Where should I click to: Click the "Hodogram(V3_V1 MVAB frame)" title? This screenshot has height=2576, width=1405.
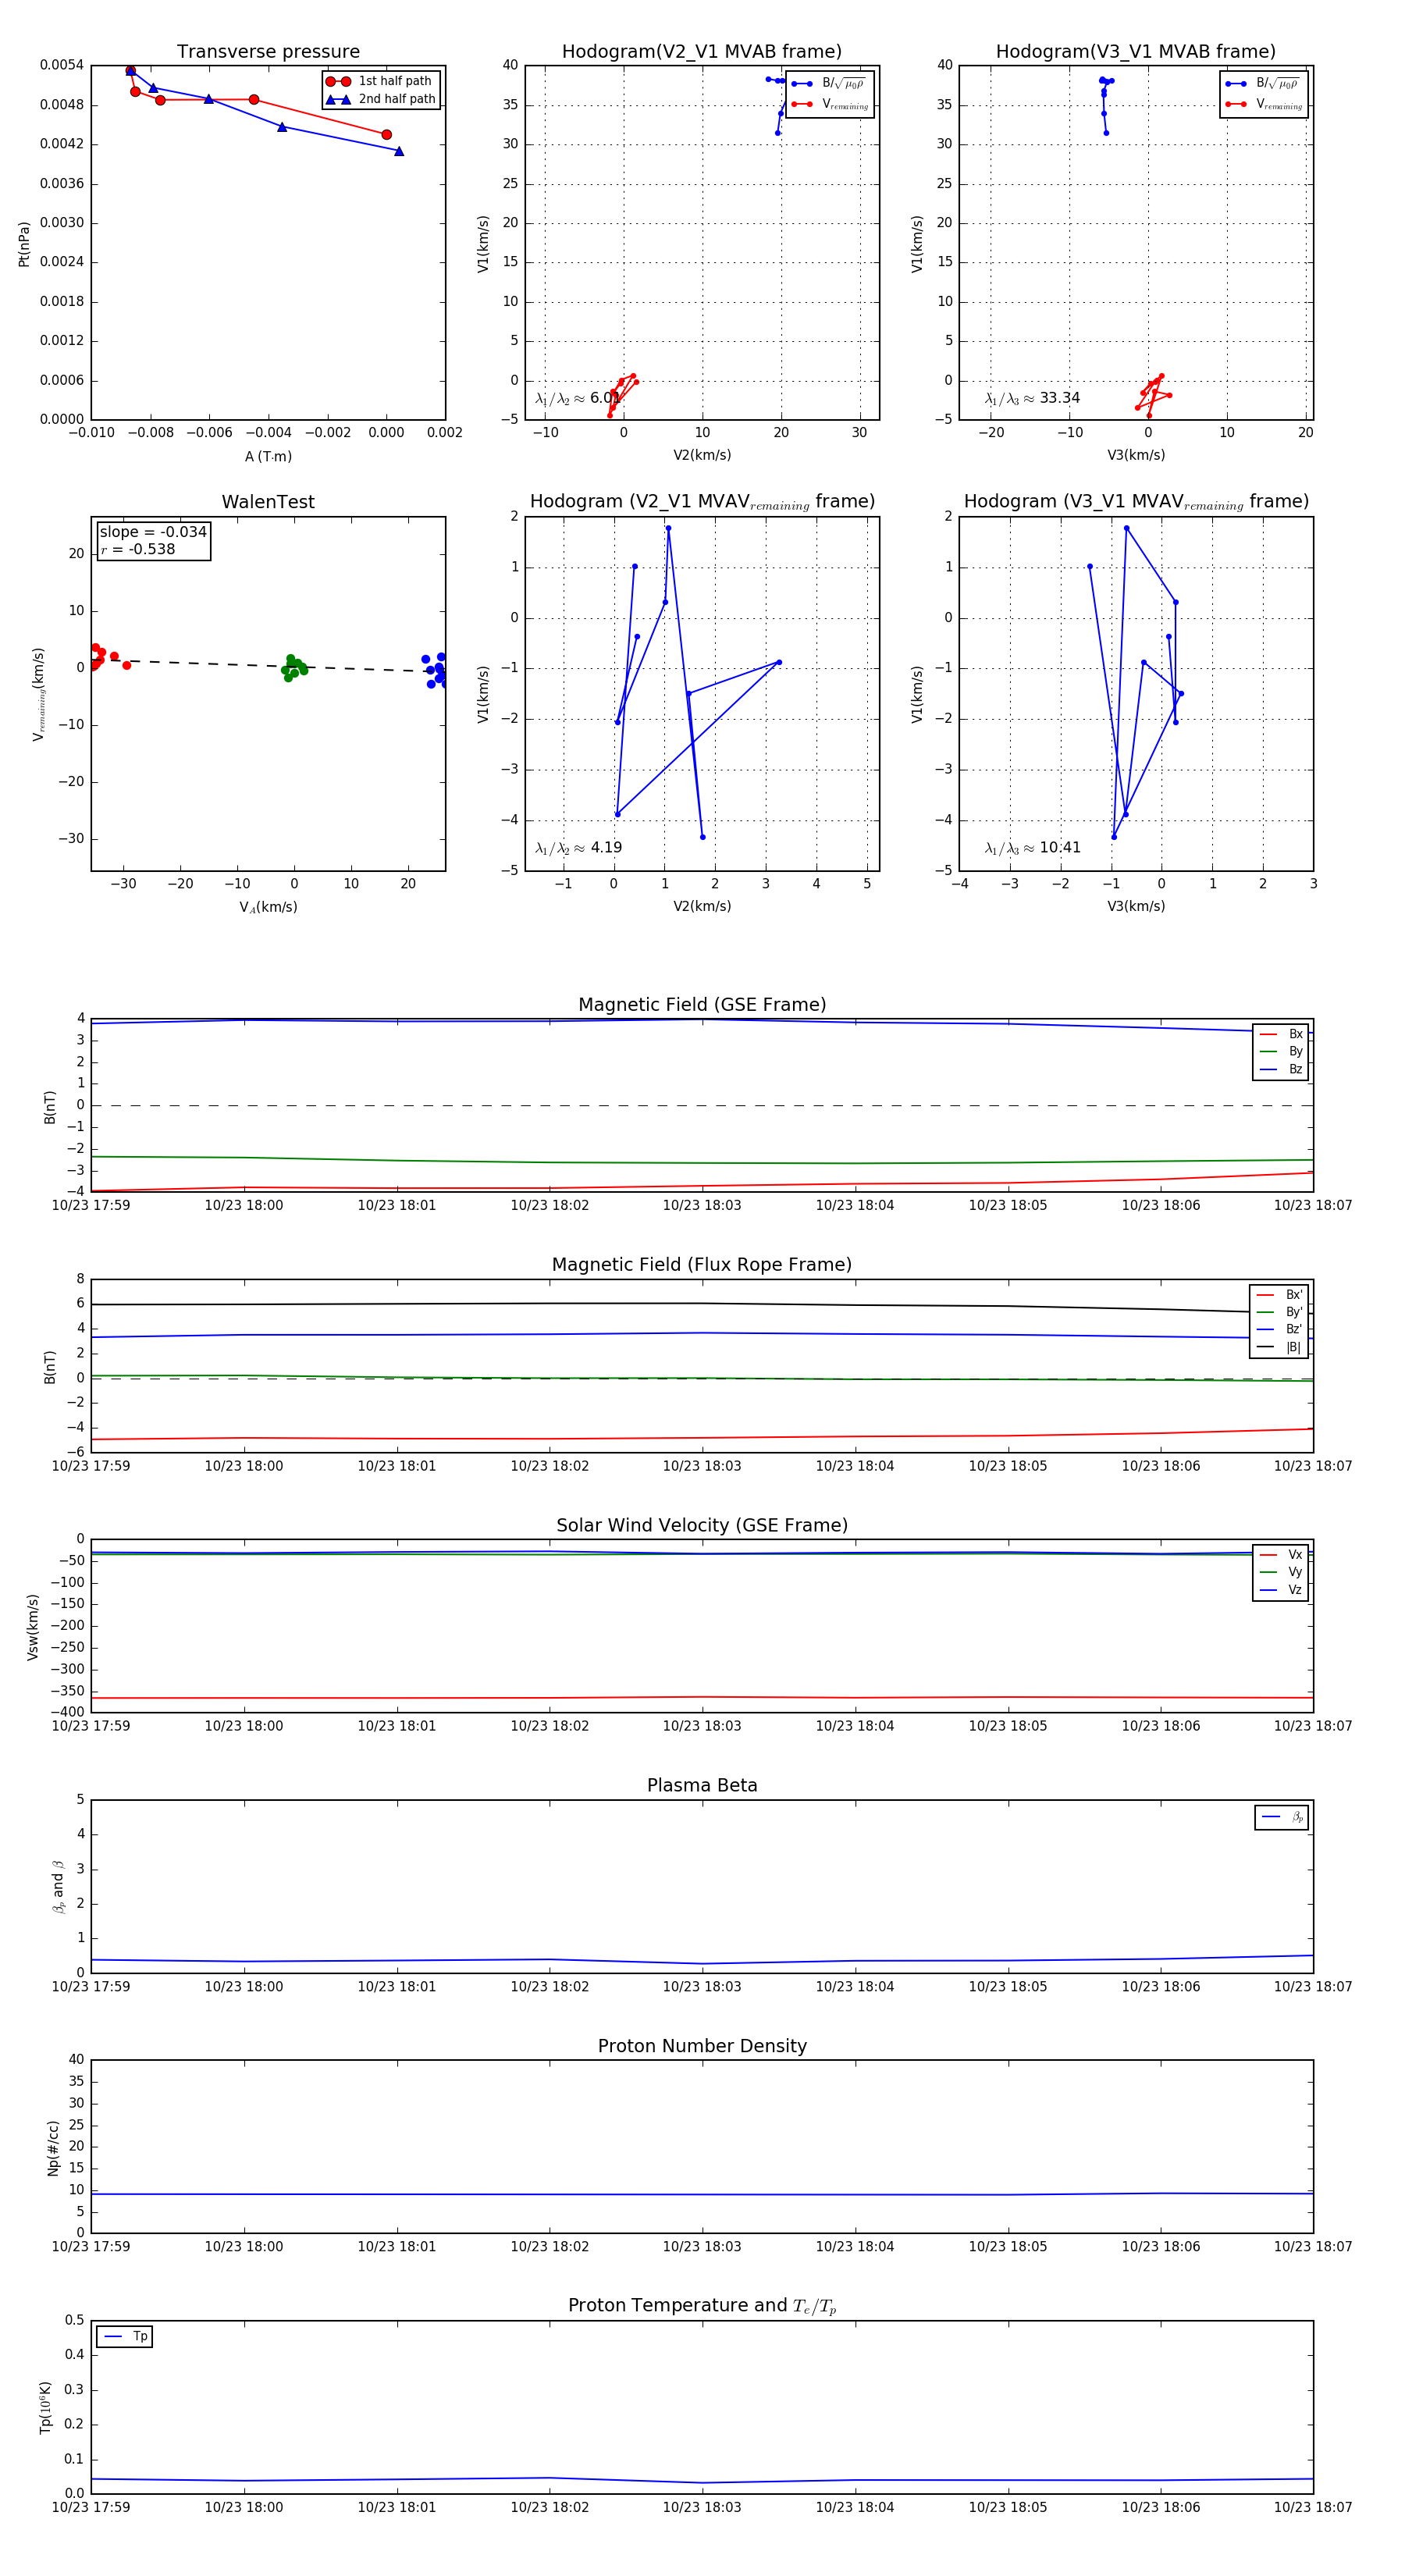click(x=1136, y=52)
